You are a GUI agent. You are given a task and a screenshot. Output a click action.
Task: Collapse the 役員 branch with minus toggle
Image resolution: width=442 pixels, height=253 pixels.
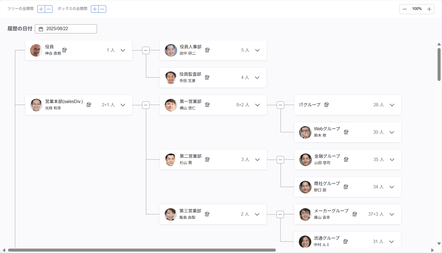146,51
